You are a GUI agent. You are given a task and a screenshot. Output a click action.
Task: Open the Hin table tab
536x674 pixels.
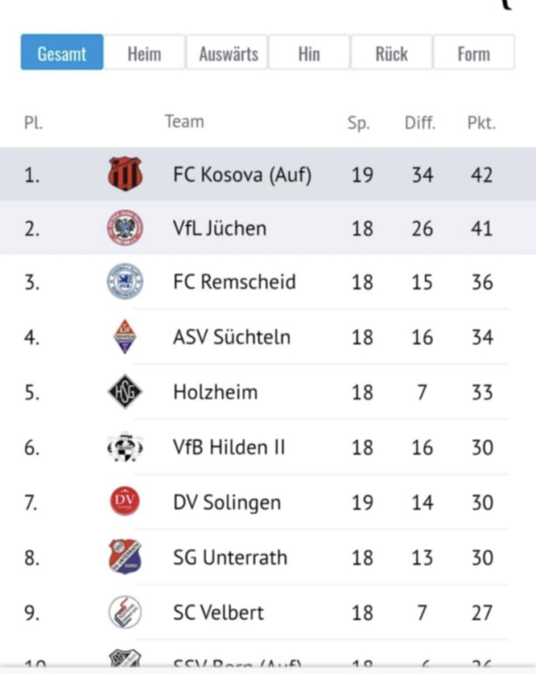309,53
